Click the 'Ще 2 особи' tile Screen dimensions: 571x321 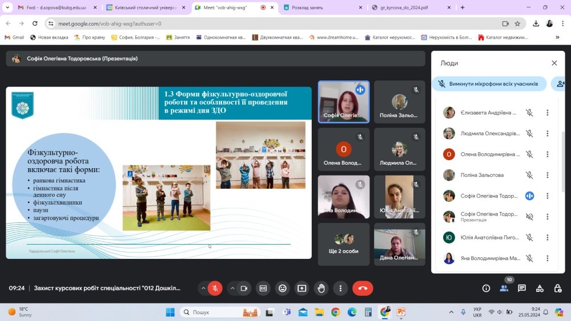[343, 244]
